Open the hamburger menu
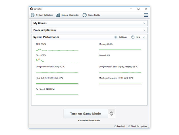Screen dimensions: 179x135 coord(146,15)
